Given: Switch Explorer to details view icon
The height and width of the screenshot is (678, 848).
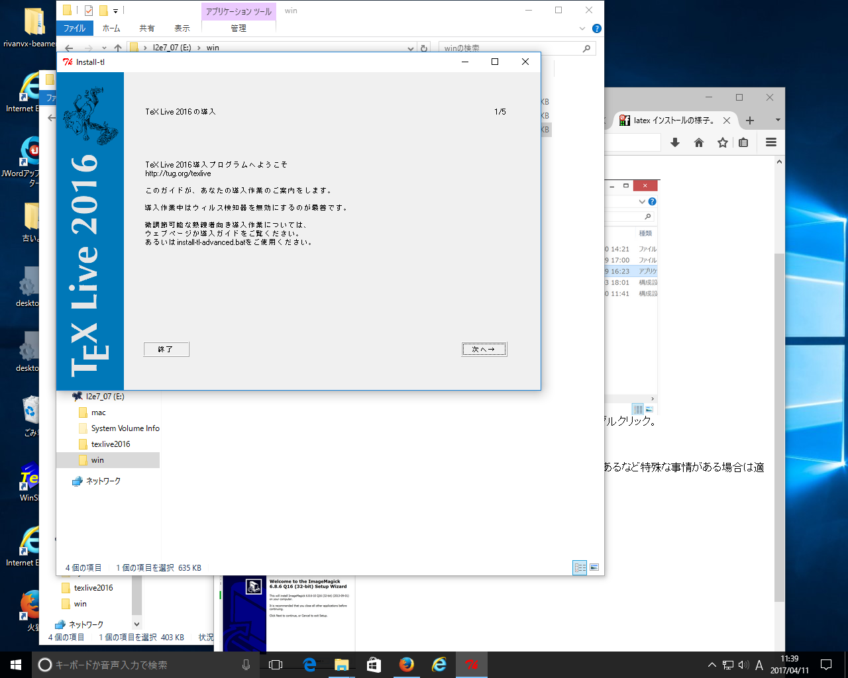Looking at the screenshot, I should pos(580,567).
